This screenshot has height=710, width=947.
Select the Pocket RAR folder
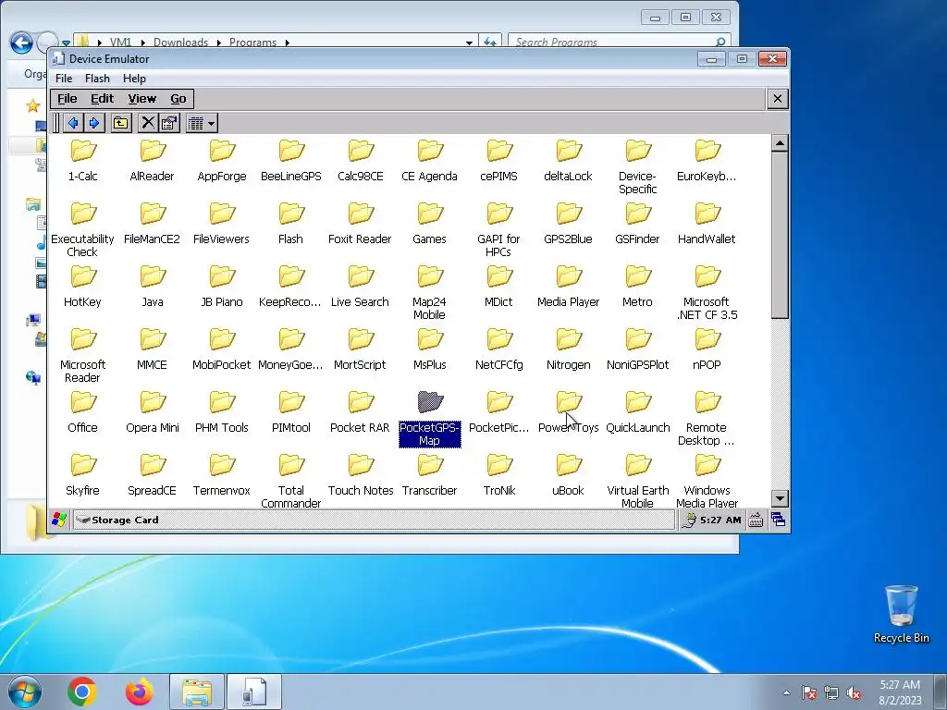[x=360, y=411]
